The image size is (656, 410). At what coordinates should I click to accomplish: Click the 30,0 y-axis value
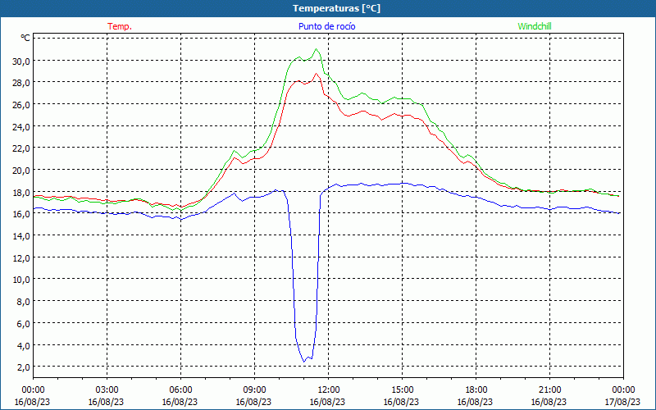click(x=21, y=61)
